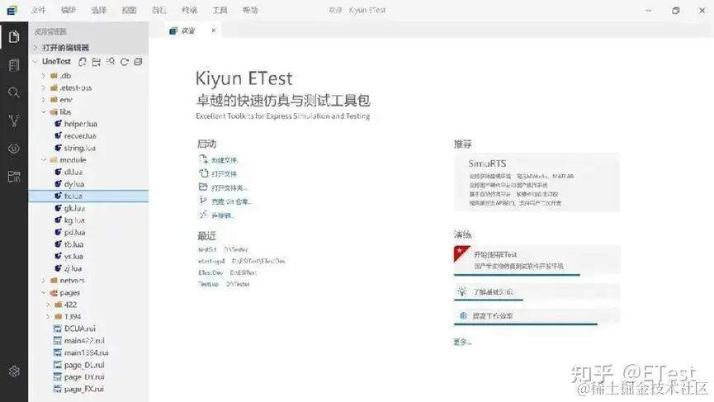Click the Kiyun ETest app logo icon
Image resolution: width=714 pixels, height=402 pixels.
coord(12,10)
